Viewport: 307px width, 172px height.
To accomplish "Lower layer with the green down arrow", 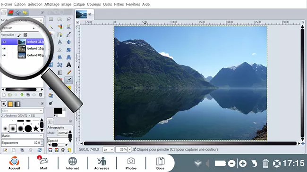I will 22,95.
